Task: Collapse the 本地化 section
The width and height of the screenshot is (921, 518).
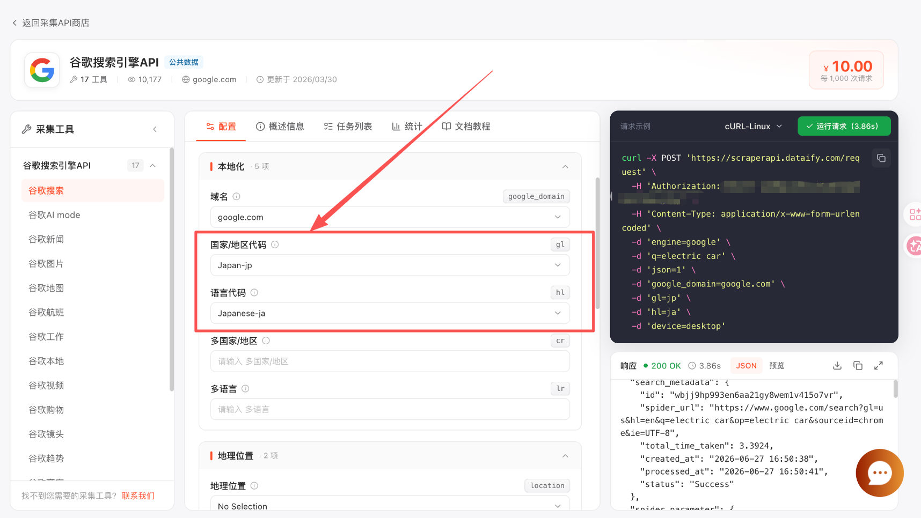Action: (x=565, y=167)
